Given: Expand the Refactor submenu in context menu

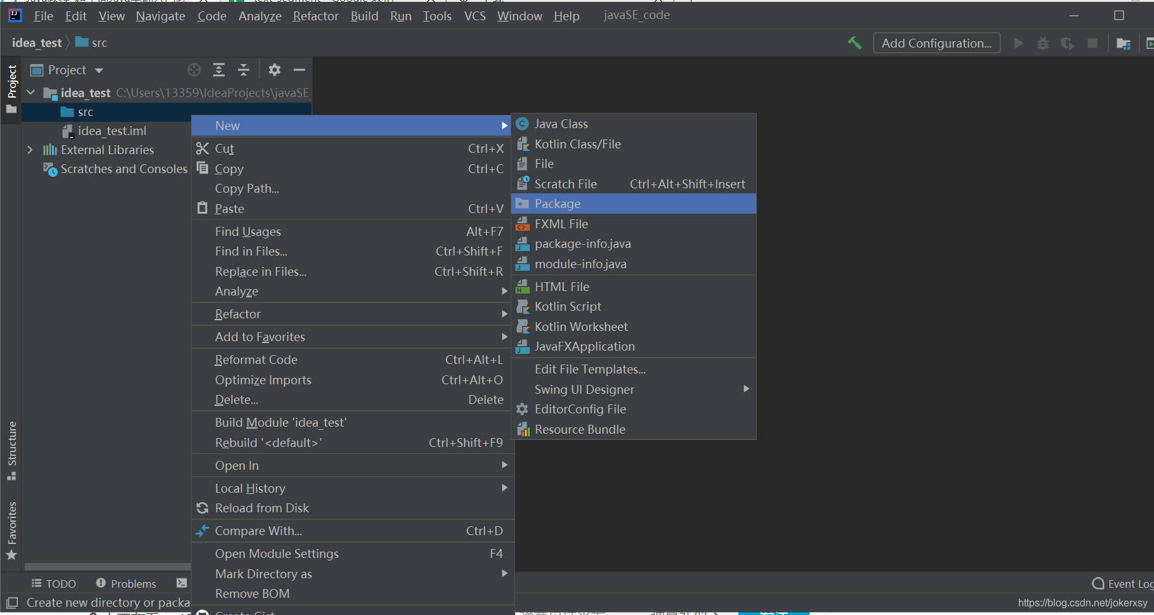Looking at the screenshot, I should [x=351, y=314].
